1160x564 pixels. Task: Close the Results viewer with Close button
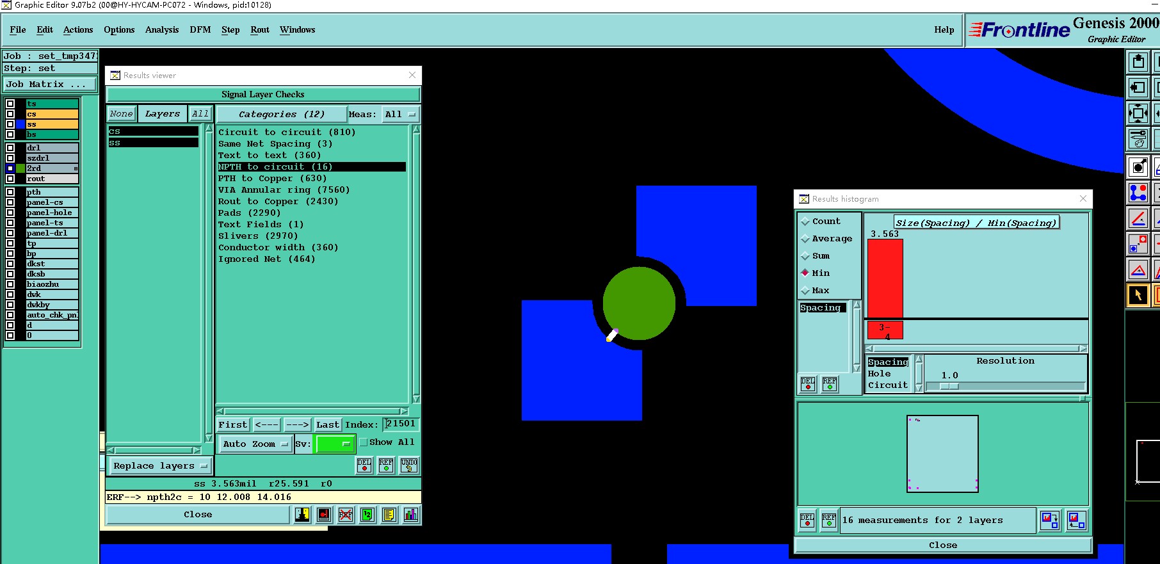coord(198,515)
